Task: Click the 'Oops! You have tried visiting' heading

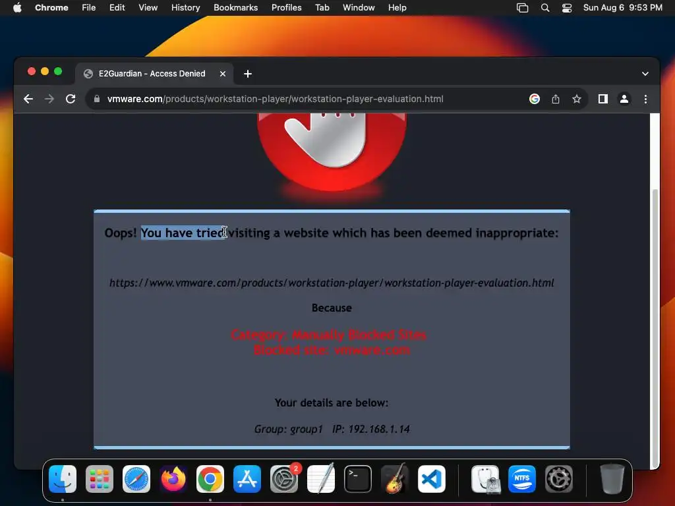Action: tap(332, 233)
